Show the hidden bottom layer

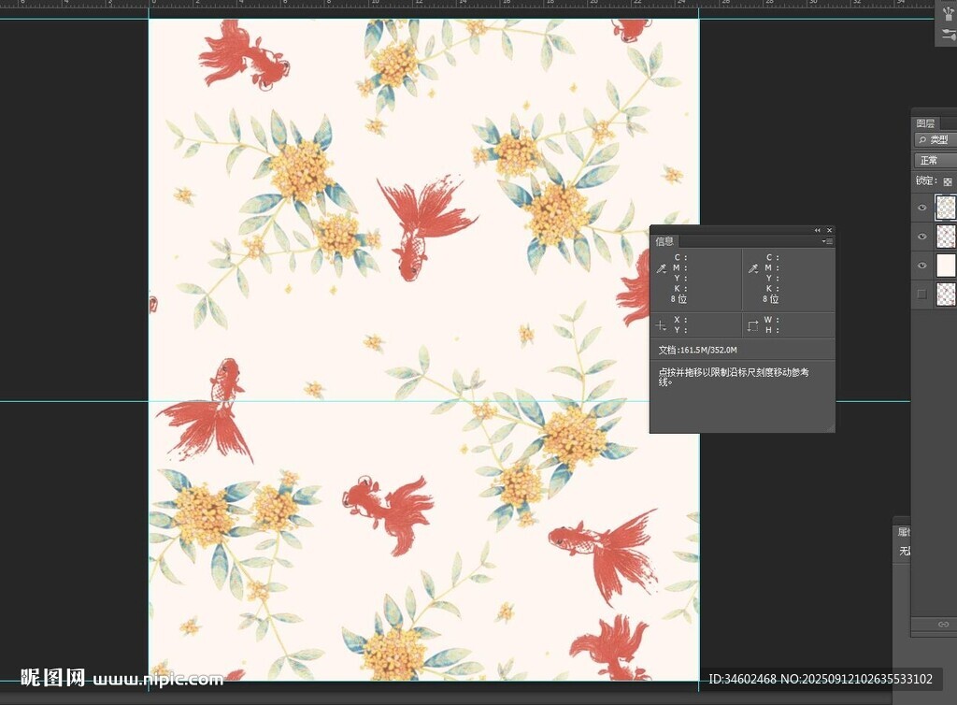(922, 295)
